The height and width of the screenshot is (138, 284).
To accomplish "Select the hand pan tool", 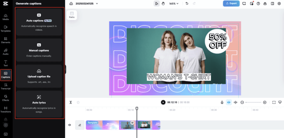I will pos(163,3).
